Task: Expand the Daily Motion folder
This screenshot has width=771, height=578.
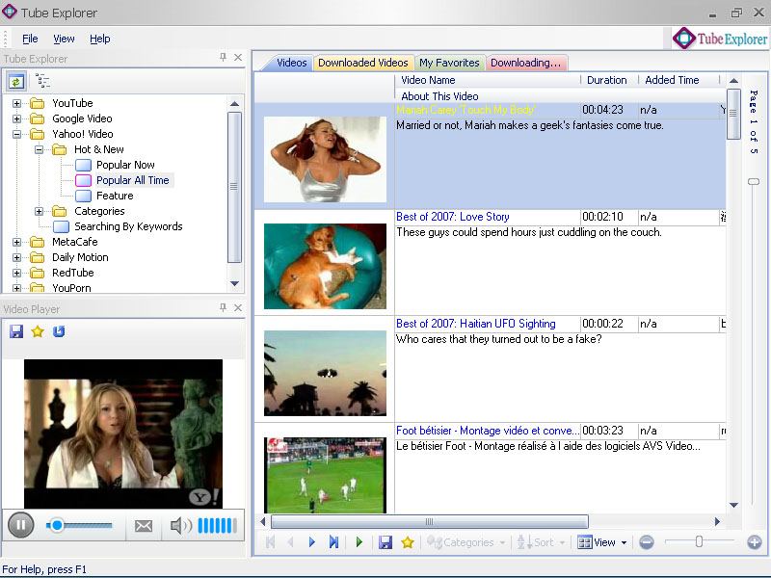Action: (16, 257)
